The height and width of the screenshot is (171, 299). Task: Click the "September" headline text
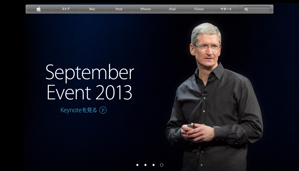[x=90, y=73]
